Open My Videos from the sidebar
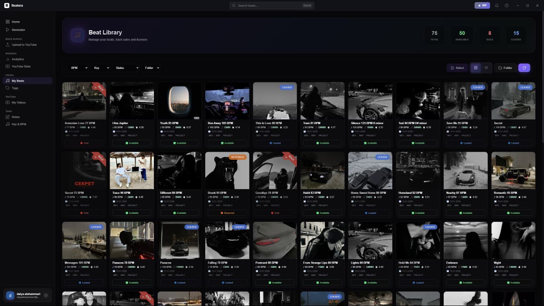This screenshot has width=544, height=306. [18, 102]
